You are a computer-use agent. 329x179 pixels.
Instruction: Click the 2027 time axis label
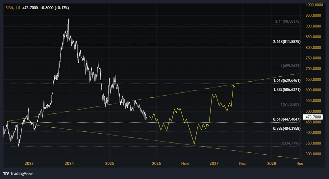click(214, 164)
